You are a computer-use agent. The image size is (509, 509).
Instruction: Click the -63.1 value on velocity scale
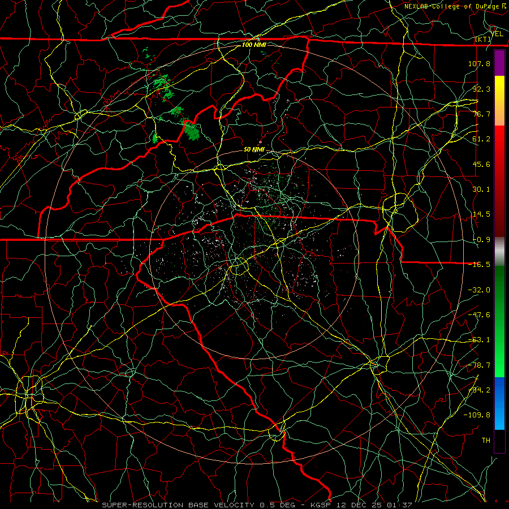click(479, 340)
